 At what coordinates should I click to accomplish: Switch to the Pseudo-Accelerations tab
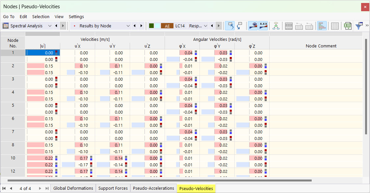[x=153, y=188]
